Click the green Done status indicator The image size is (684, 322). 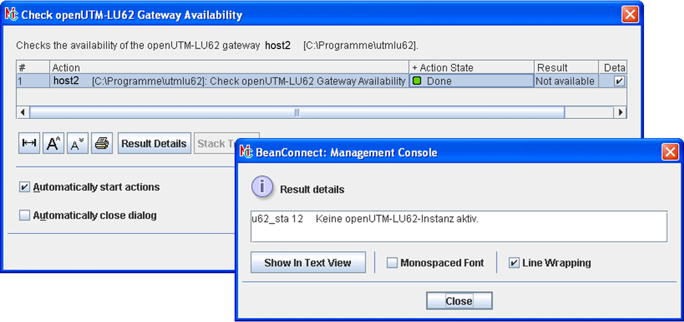tap(417, 81)
